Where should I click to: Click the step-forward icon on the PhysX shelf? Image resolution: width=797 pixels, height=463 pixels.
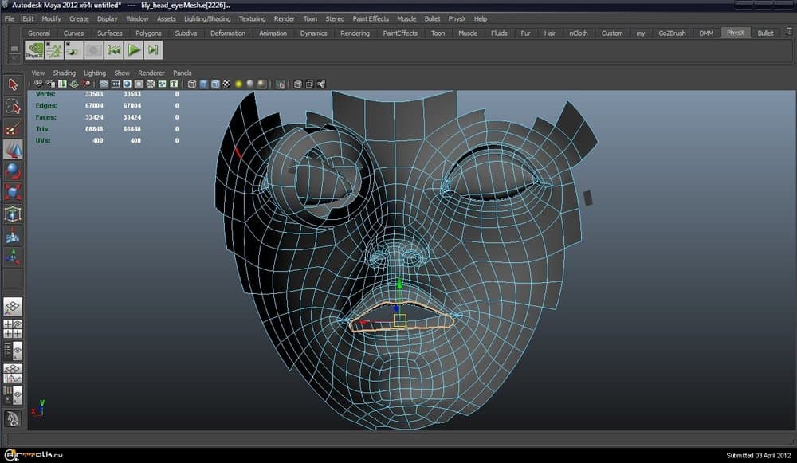coord(154,49)
